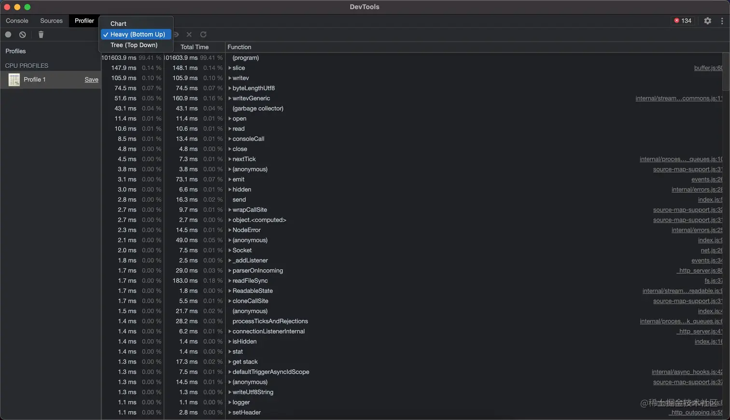This screenshot has width=730, height=420.
Task: Select the connectionListenerInternal function name
Action: coord(268,332)
